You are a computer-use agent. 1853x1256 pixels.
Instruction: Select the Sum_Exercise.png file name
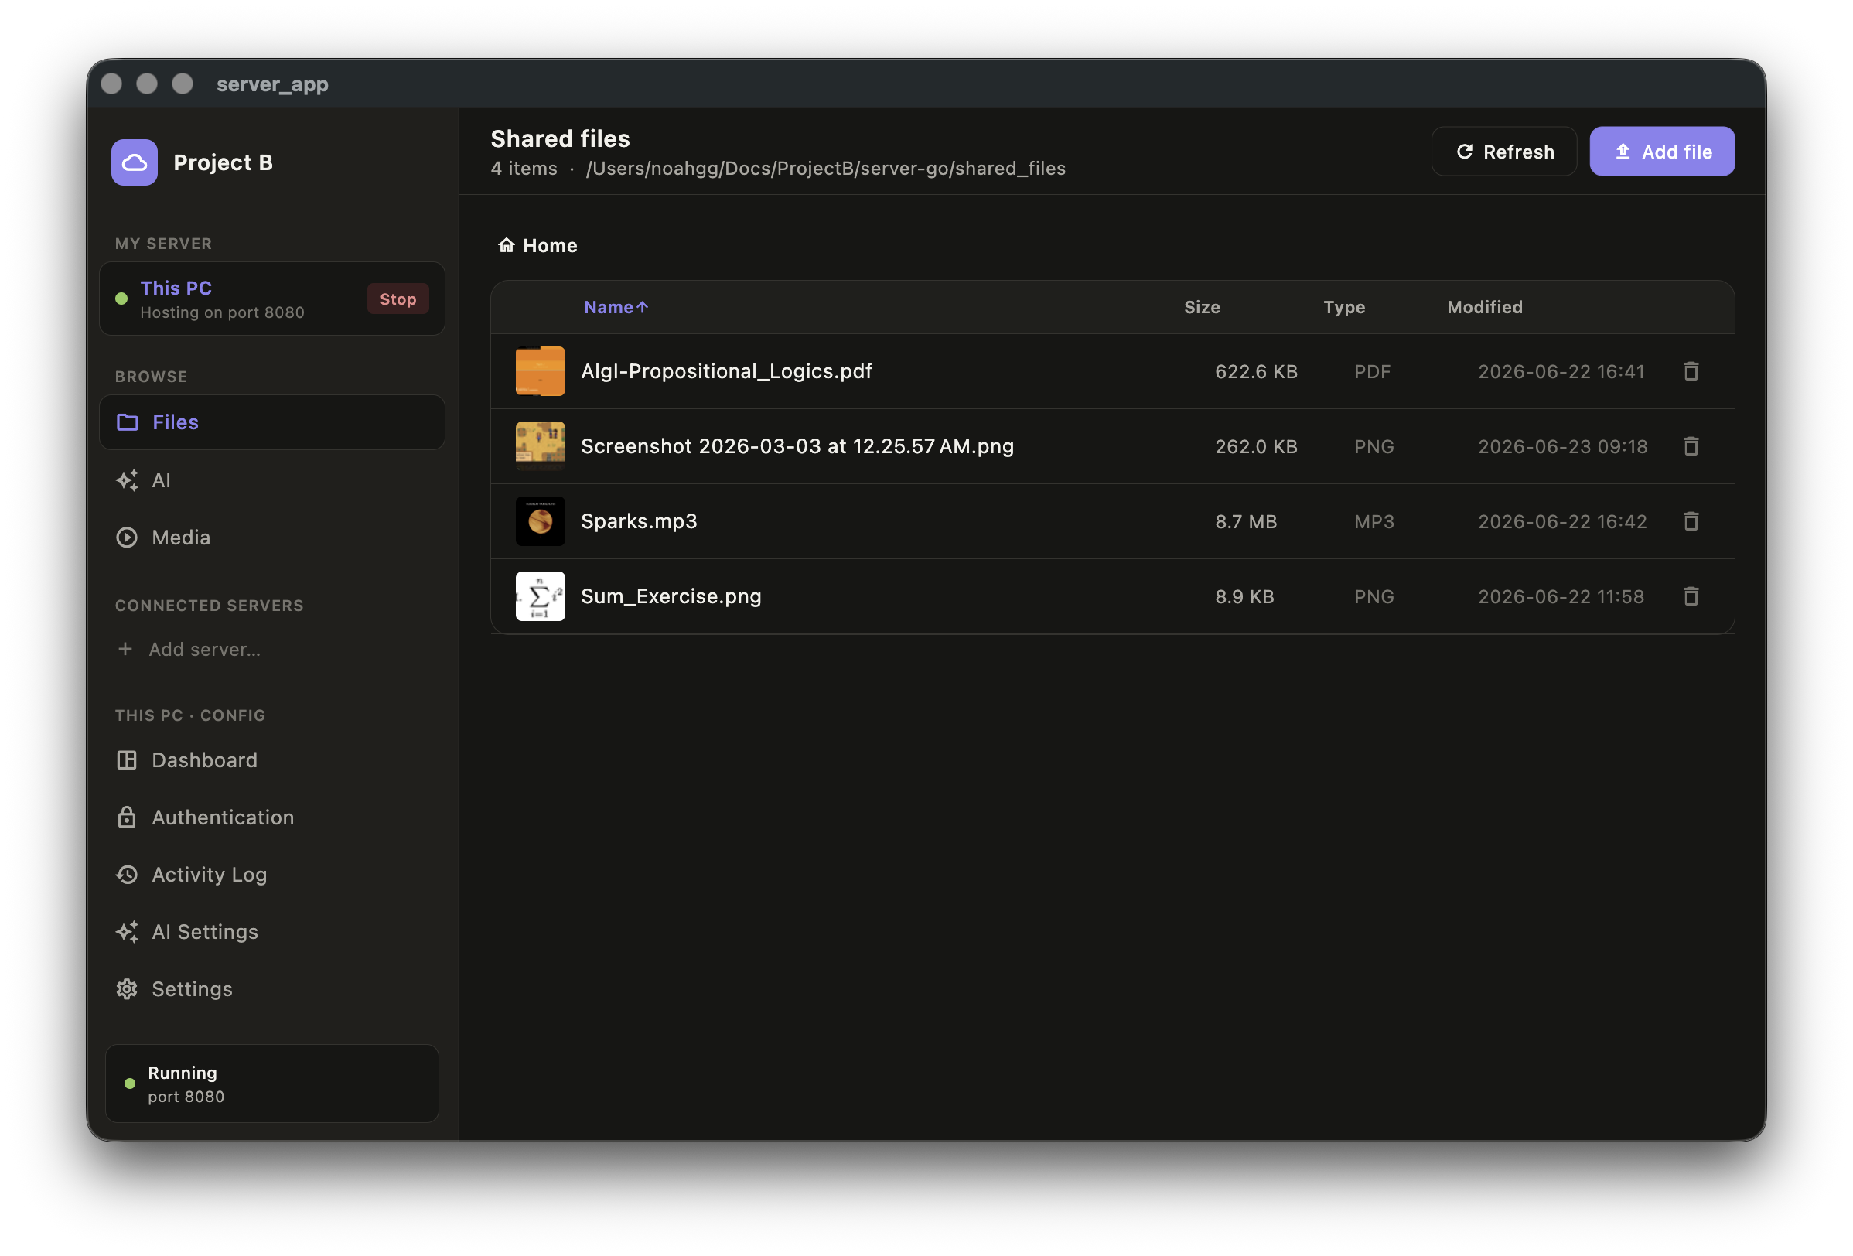pyautogui.click(x=671, y=596)
